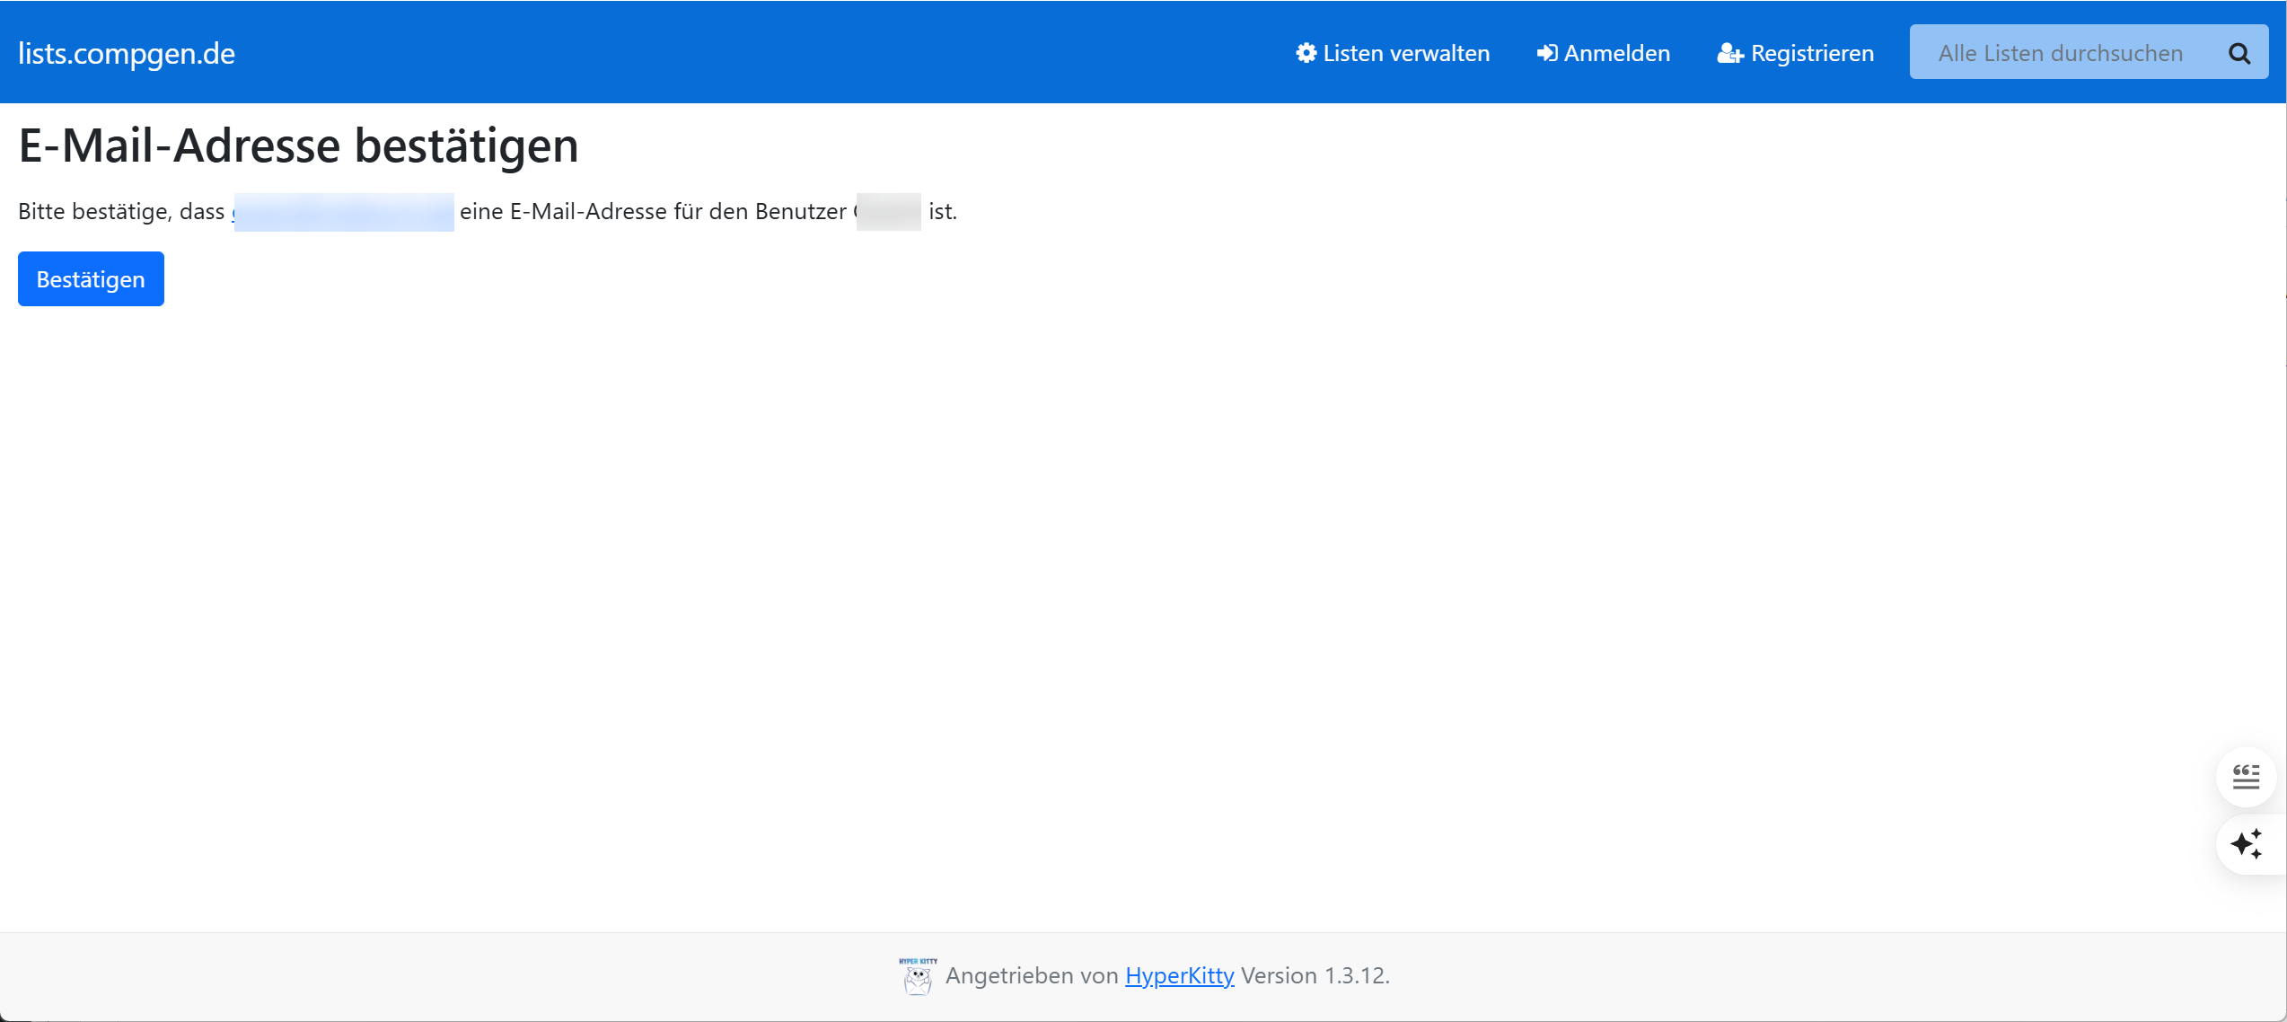Open the lists.compgen.de home link
This screenshot has width=2287, height=1022.
tap(127, 53)
